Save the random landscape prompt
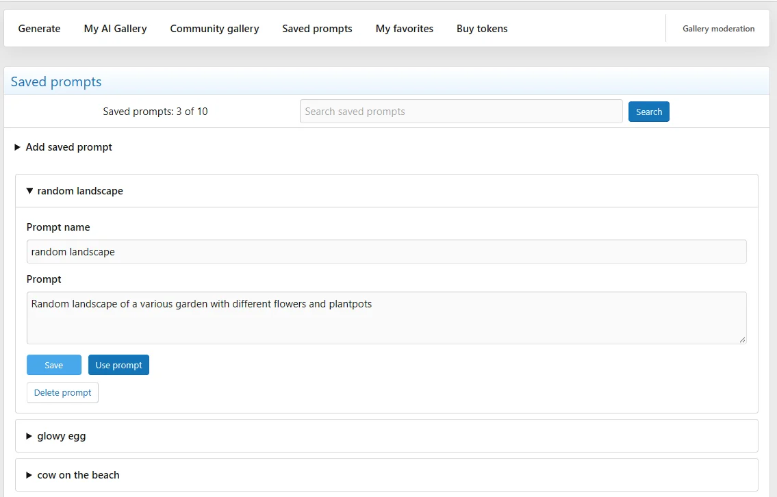This screenshot has height=497, width=777. (x=54, y=365)
